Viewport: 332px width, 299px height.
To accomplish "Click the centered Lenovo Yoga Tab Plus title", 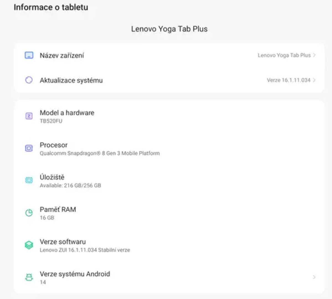I will point(169,29).
